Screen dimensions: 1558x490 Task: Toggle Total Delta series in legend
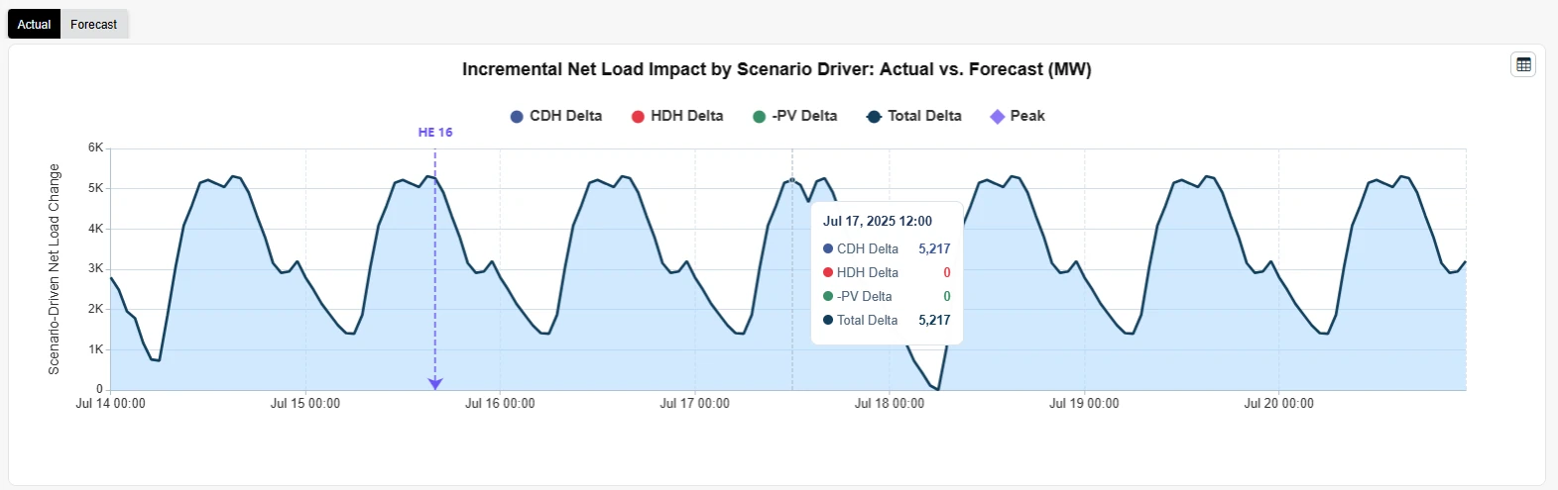click(914, 116)
